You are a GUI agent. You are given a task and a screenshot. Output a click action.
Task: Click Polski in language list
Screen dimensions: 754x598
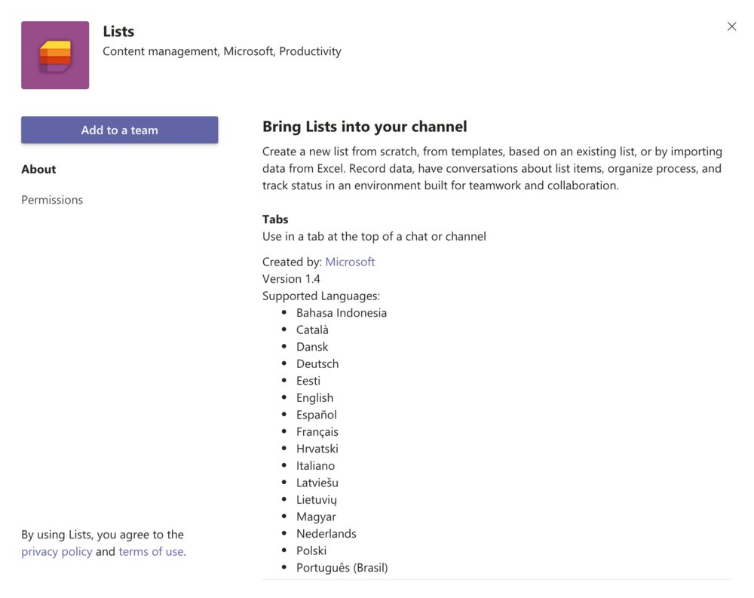[311, 550]
